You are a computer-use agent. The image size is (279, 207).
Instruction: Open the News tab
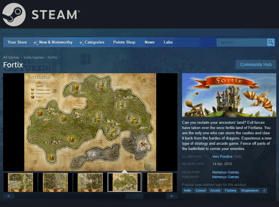[x=150, y=42]
